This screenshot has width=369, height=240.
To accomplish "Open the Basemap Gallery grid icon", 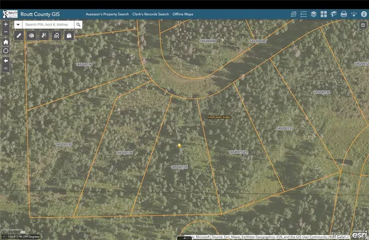I will coord(323,14).
